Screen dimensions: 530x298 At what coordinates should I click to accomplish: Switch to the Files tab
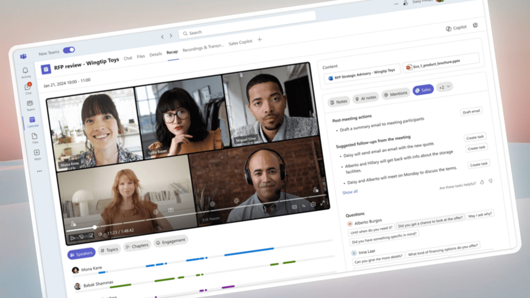coord(141,56)
